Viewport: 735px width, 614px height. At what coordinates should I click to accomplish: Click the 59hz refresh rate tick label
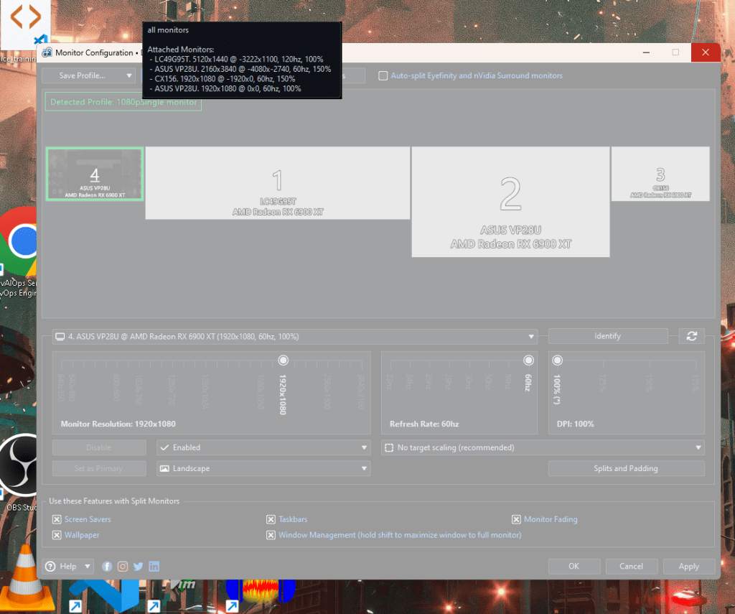coord(507,382)
